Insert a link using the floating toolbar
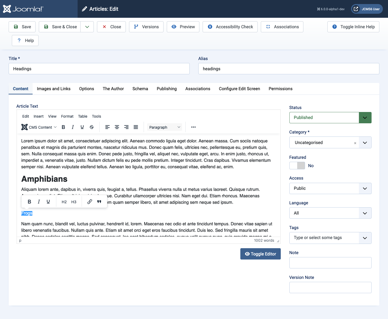The width and height of the screenshot is (388, 319). click(89, 201)
